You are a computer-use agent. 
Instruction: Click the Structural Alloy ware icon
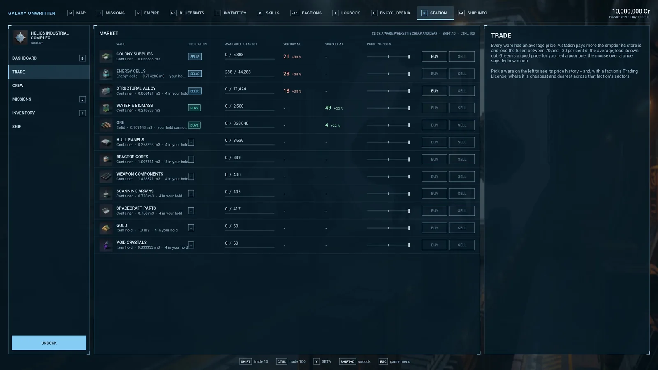tap(106, 91)
